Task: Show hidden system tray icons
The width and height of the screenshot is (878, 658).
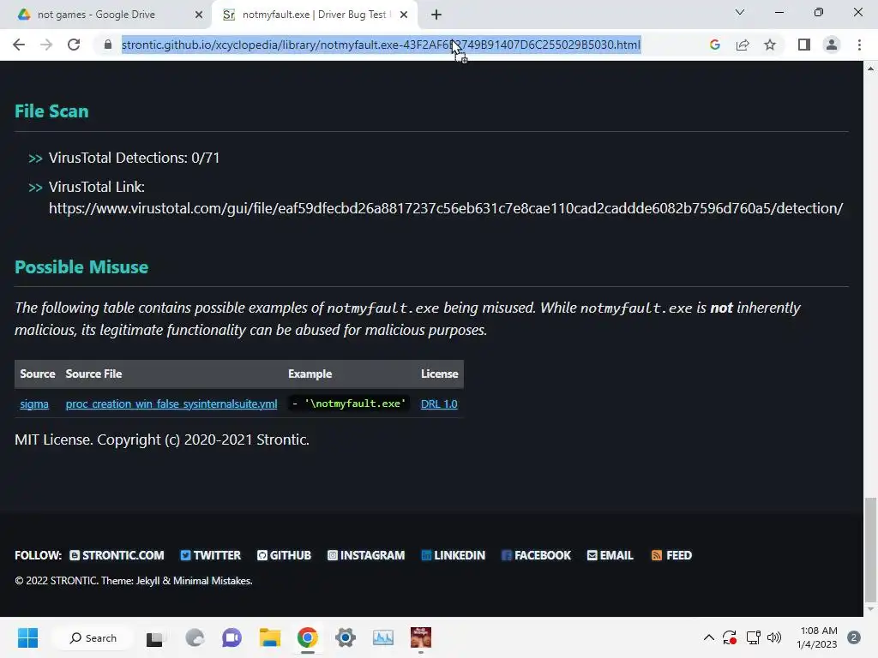Action: (708, 637)
